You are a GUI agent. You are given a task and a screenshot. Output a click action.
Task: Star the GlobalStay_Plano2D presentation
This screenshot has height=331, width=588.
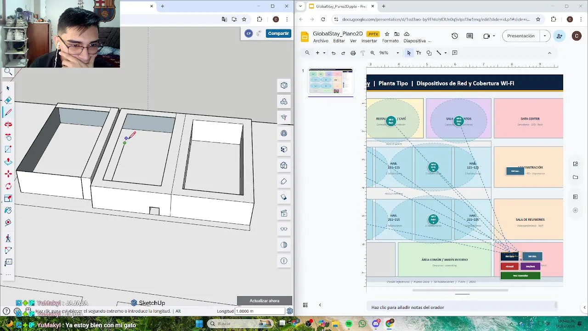387,34
